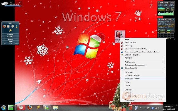Click Grp+ in the launcher gadget
This screenshot has width=178, height=111.
(x=4, y=44)
